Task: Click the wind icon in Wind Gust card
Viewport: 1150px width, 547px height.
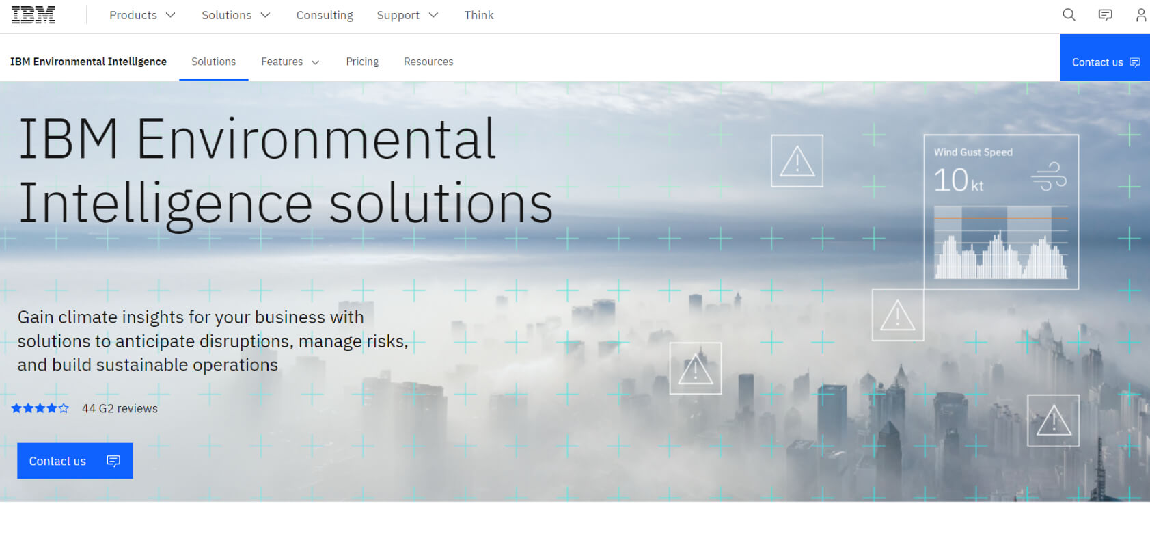Action: coord(1049,176)
